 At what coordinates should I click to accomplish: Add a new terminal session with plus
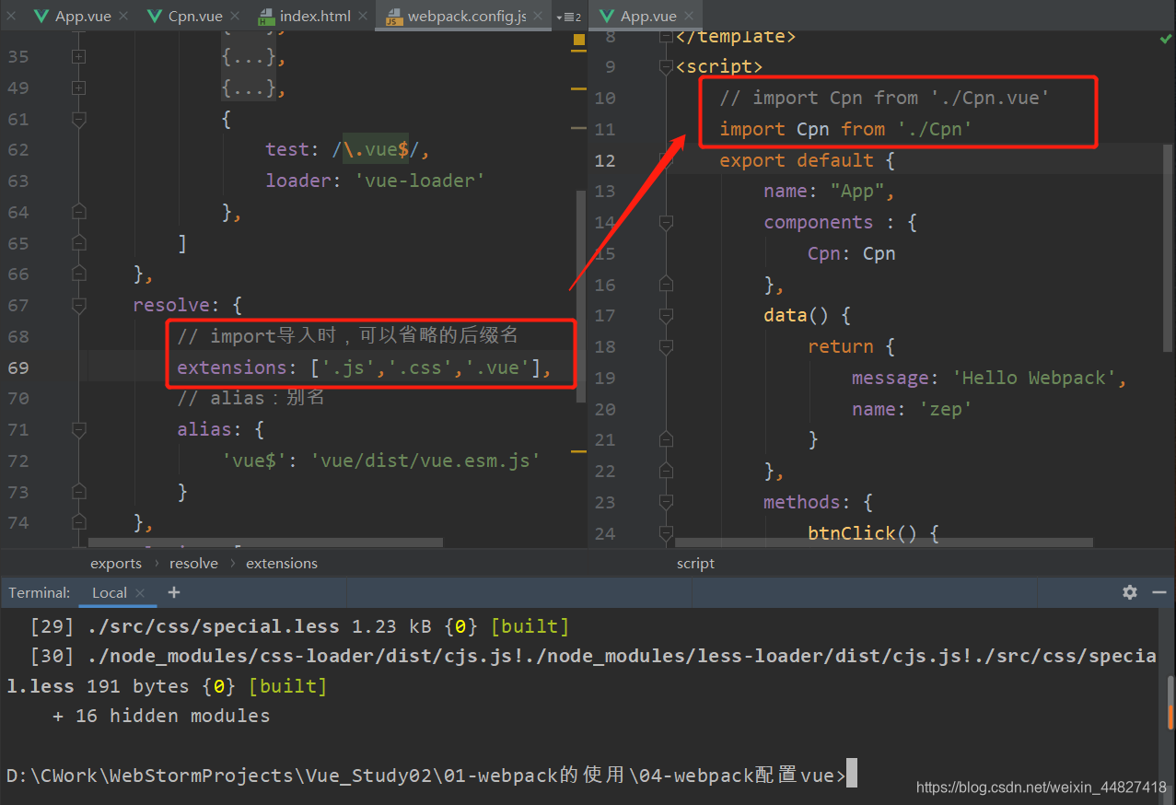[174, 592]
